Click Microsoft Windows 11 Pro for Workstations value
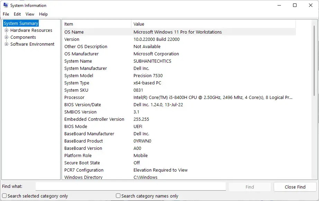 (177, 32)
